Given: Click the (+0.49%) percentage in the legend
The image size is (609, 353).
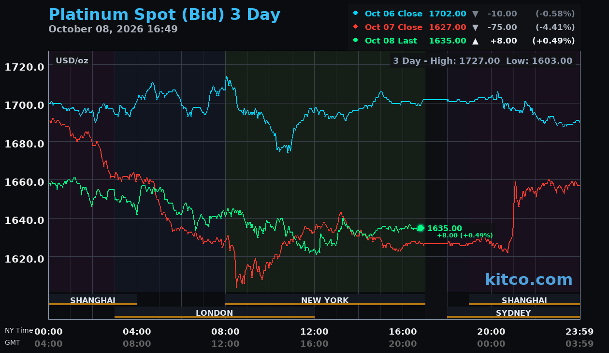Looking at the screenshot, I should 553,41.
